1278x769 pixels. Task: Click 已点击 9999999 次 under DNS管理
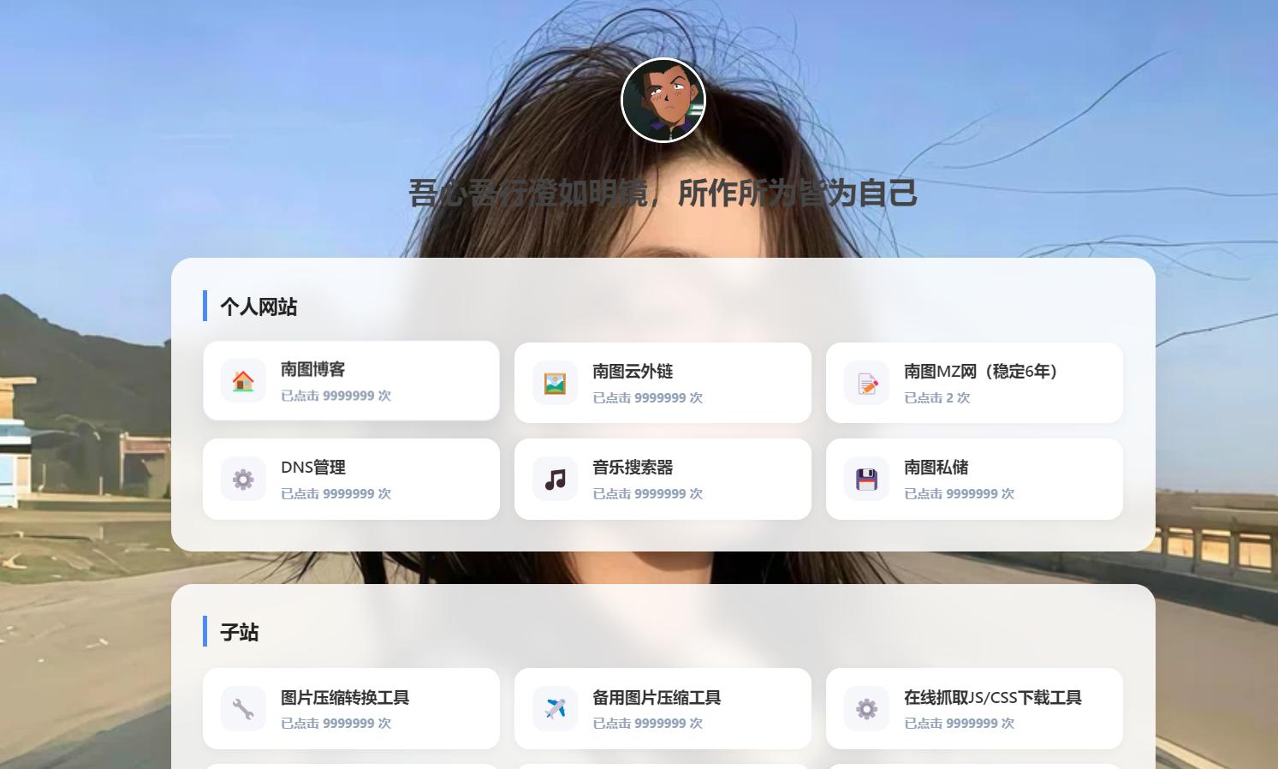pos(336,493)
